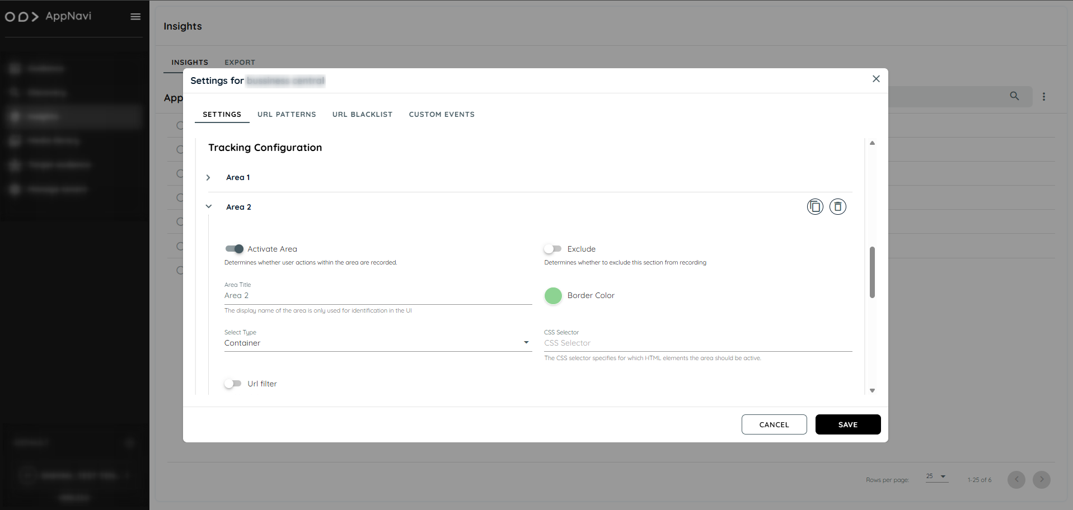Switch to the Custom Events tab

point(442,114)
